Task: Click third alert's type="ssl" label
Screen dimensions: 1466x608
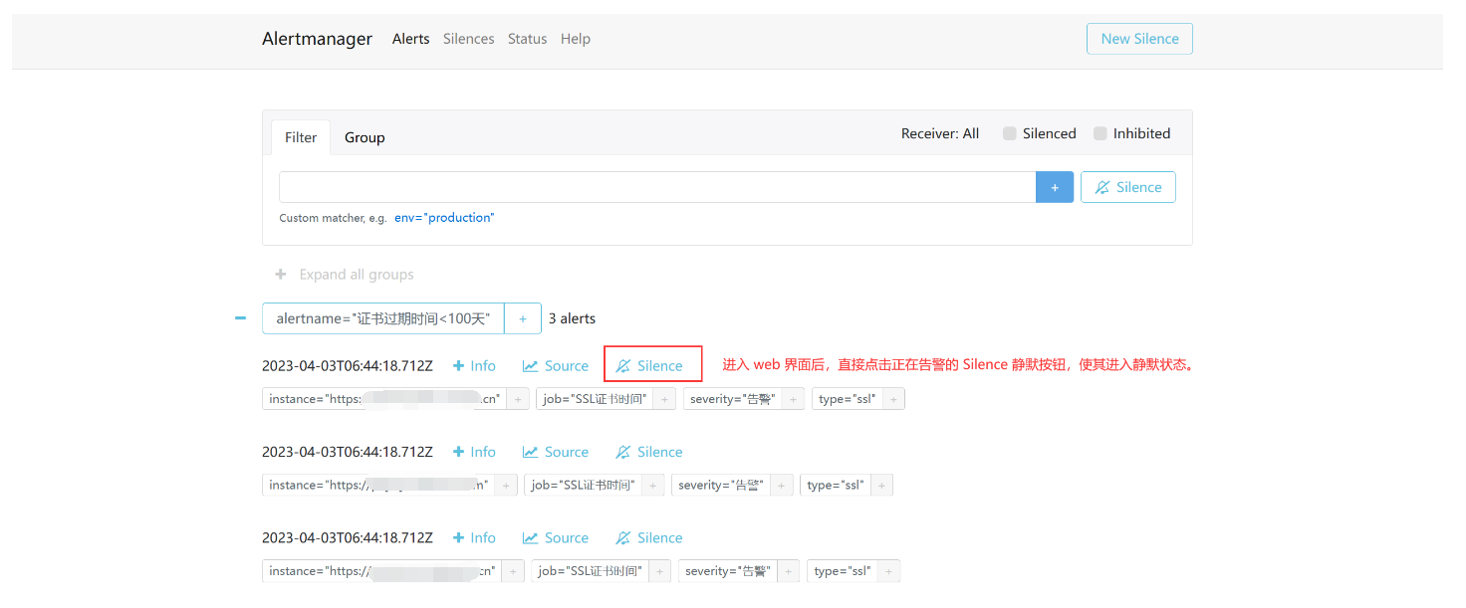Action: coord(843,571)
